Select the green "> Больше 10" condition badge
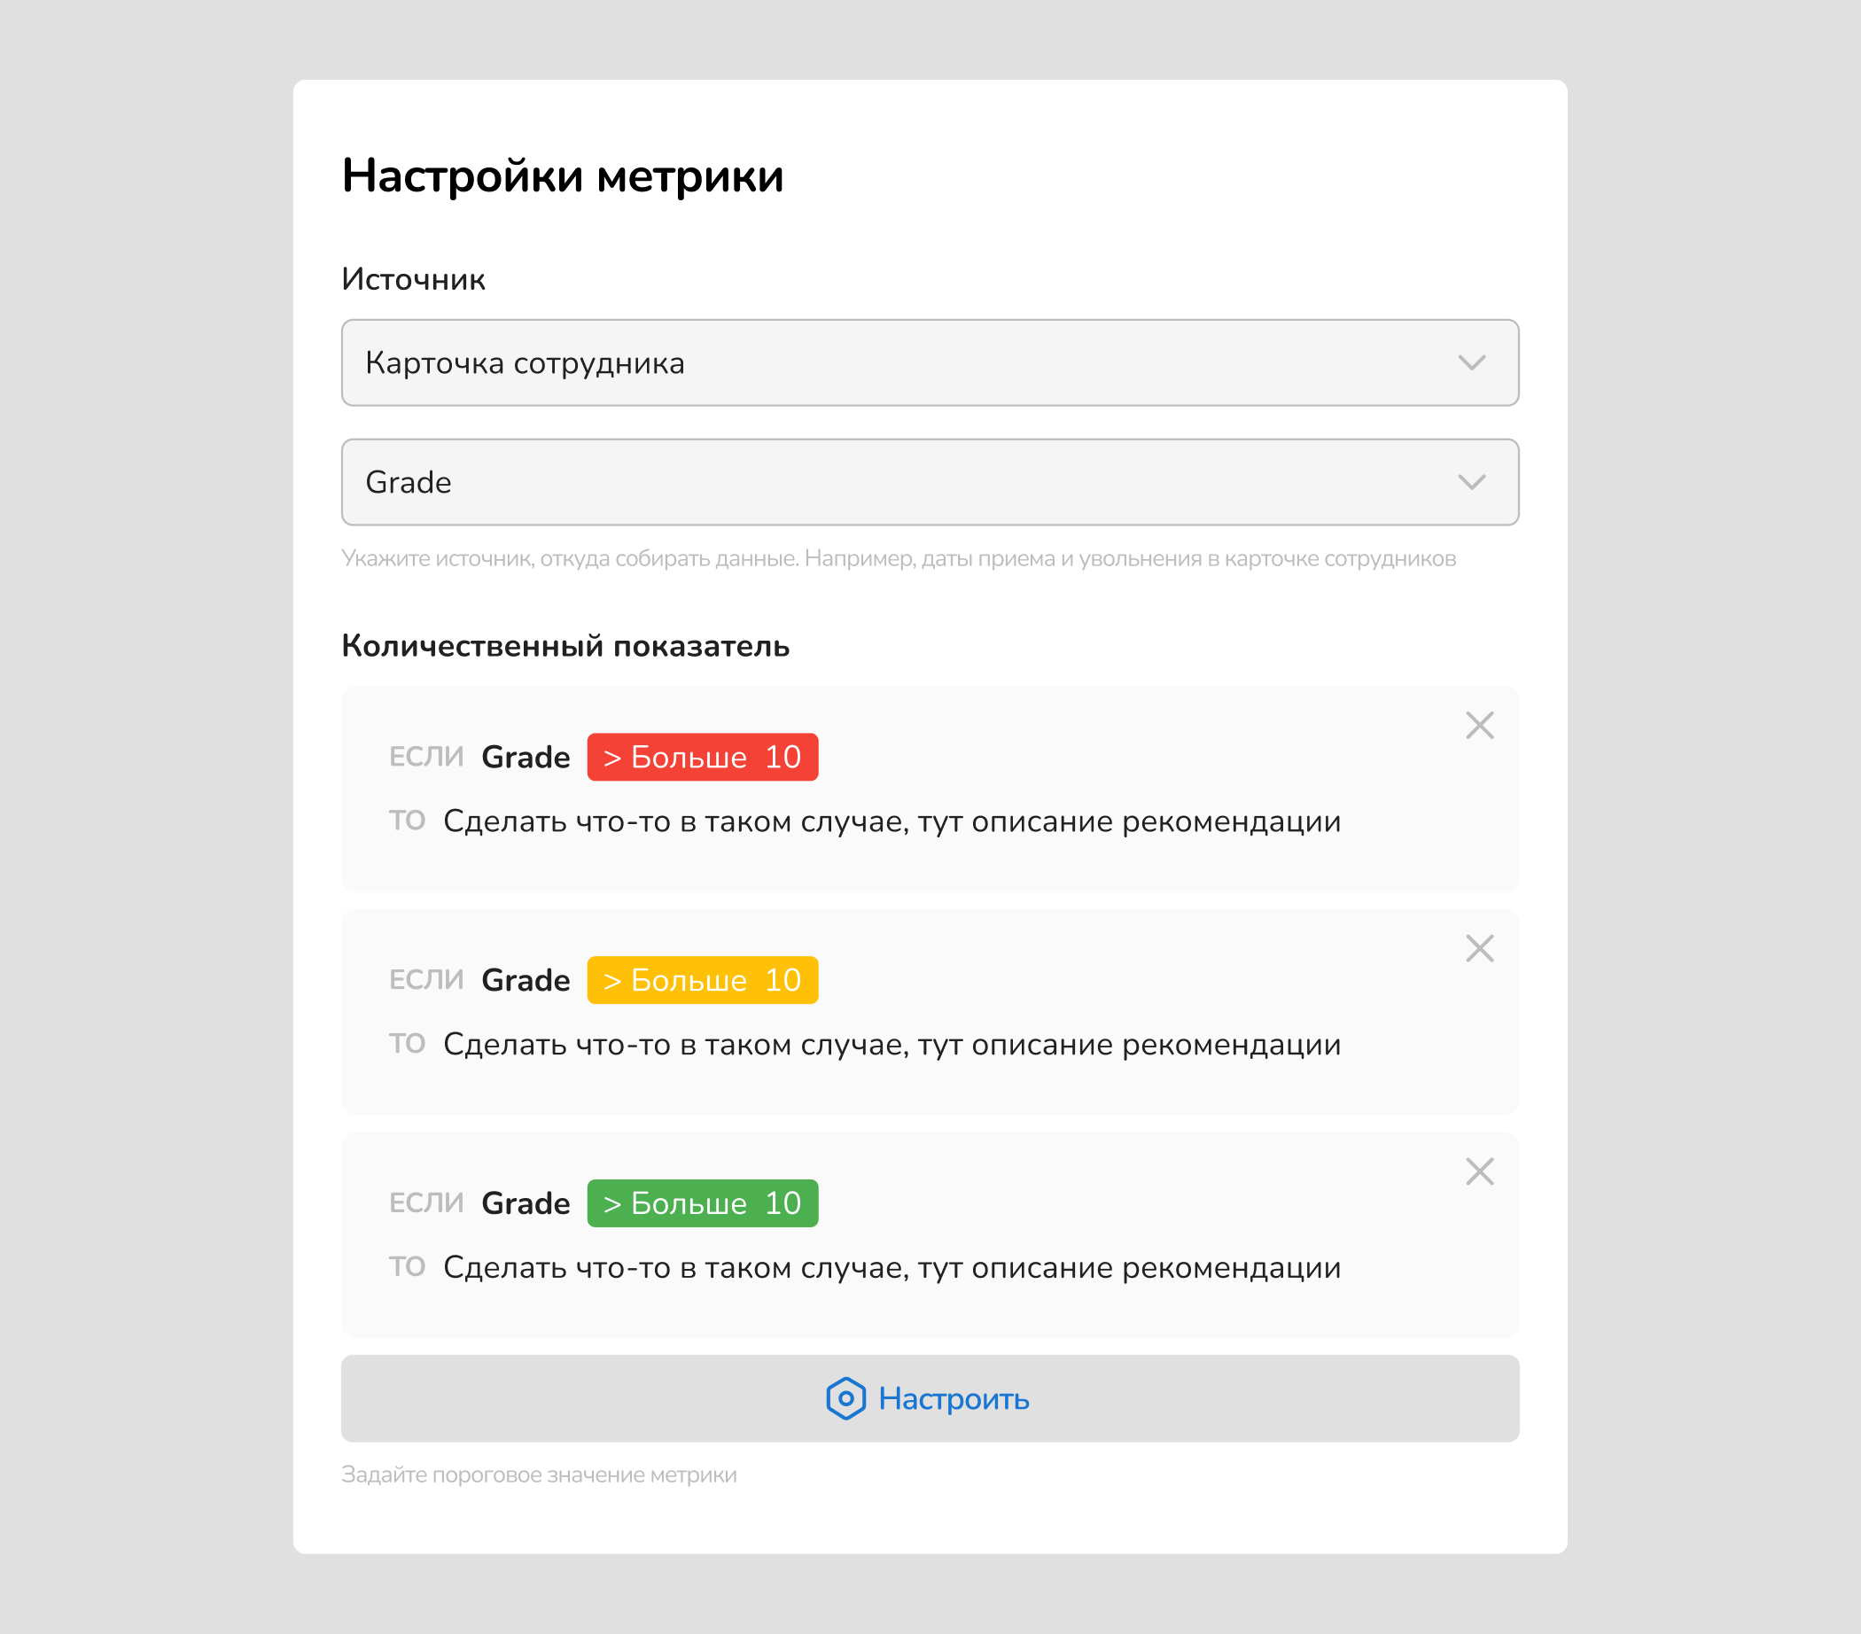This screenshot has height=1634, width=1861. [702, 1203]
